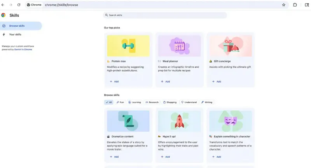Click the Gift concierge title text

pyautogui.click(x=222, y=61)
